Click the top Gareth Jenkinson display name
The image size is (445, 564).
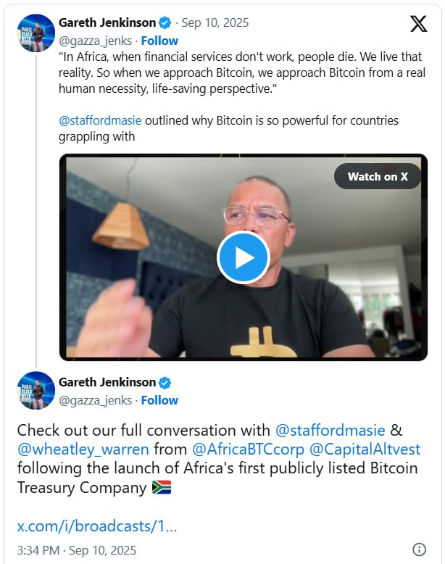[107, 22]
